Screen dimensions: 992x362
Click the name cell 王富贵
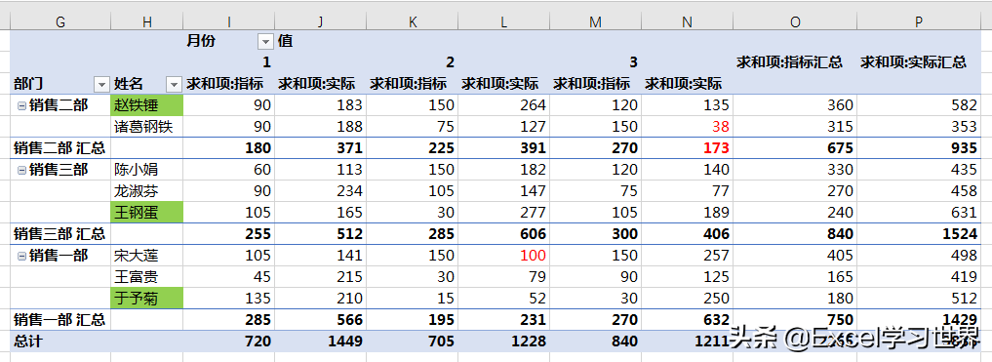146,276
